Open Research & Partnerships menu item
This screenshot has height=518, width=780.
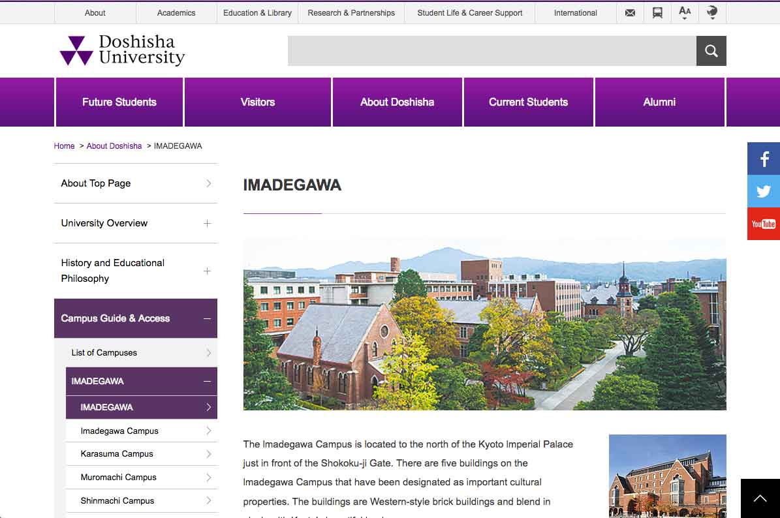(x=351, y=13)
